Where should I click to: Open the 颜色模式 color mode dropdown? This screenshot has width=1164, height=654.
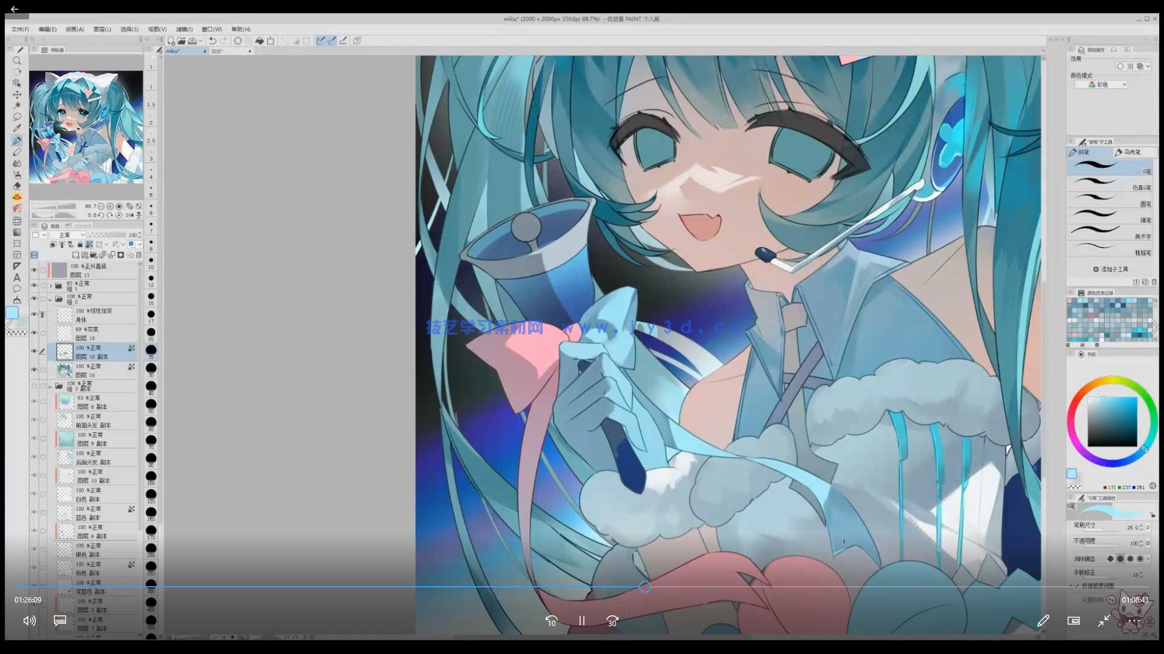click(1101, 85)
